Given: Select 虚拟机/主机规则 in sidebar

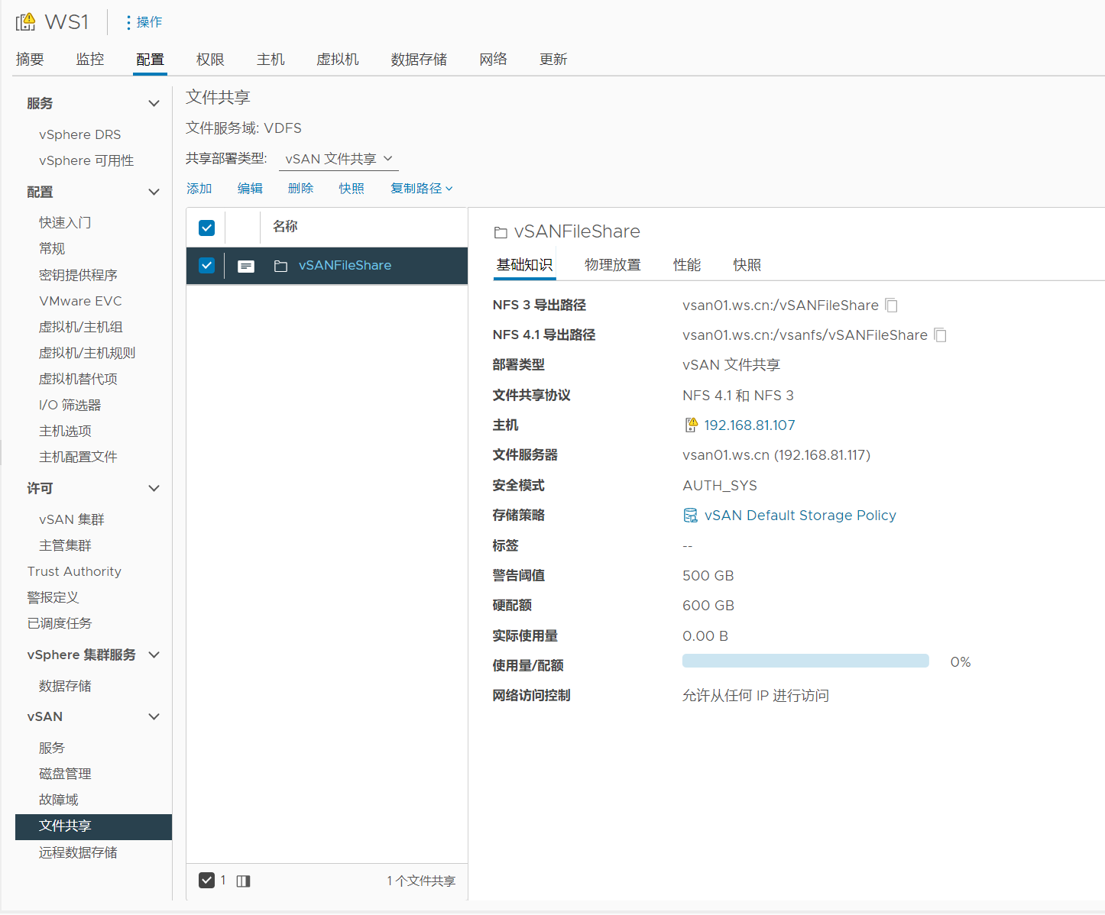Looking at the screenshot, I should (x=87, y=353).
